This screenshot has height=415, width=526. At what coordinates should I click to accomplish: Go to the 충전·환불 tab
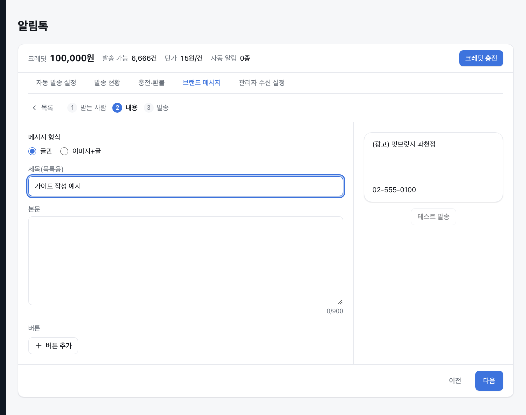click(x=151, y=83)
